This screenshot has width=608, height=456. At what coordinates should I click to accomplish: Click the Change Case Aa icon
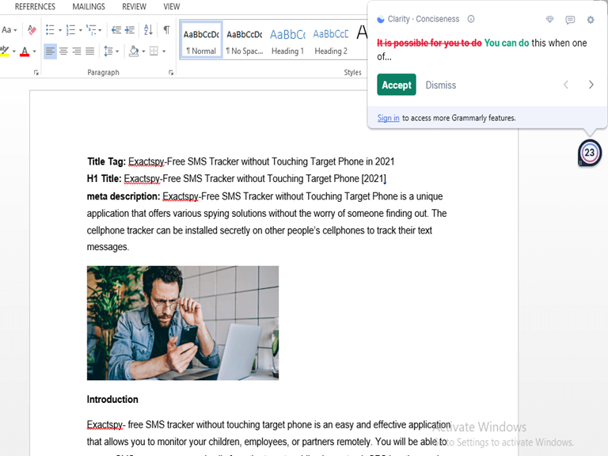tap(6, 30)
